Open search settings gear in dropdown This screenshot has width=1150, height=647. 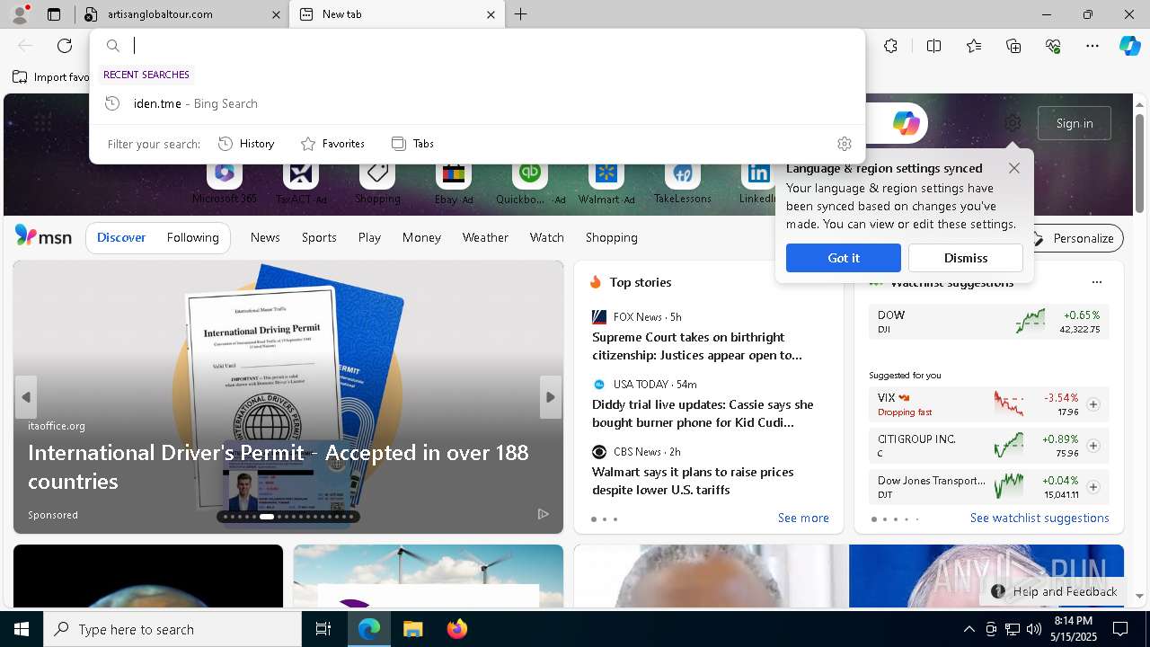pyautogui.click(x=844, y=144)
